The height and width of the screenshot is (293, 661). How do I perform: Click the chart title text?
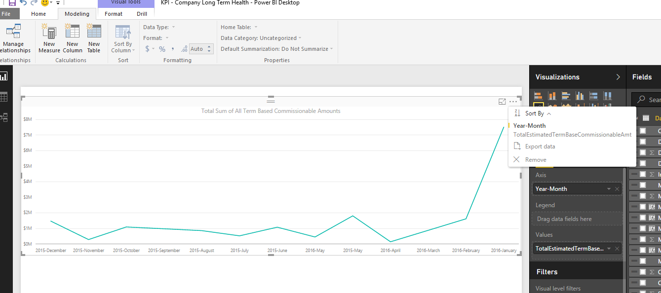point(271,111)
